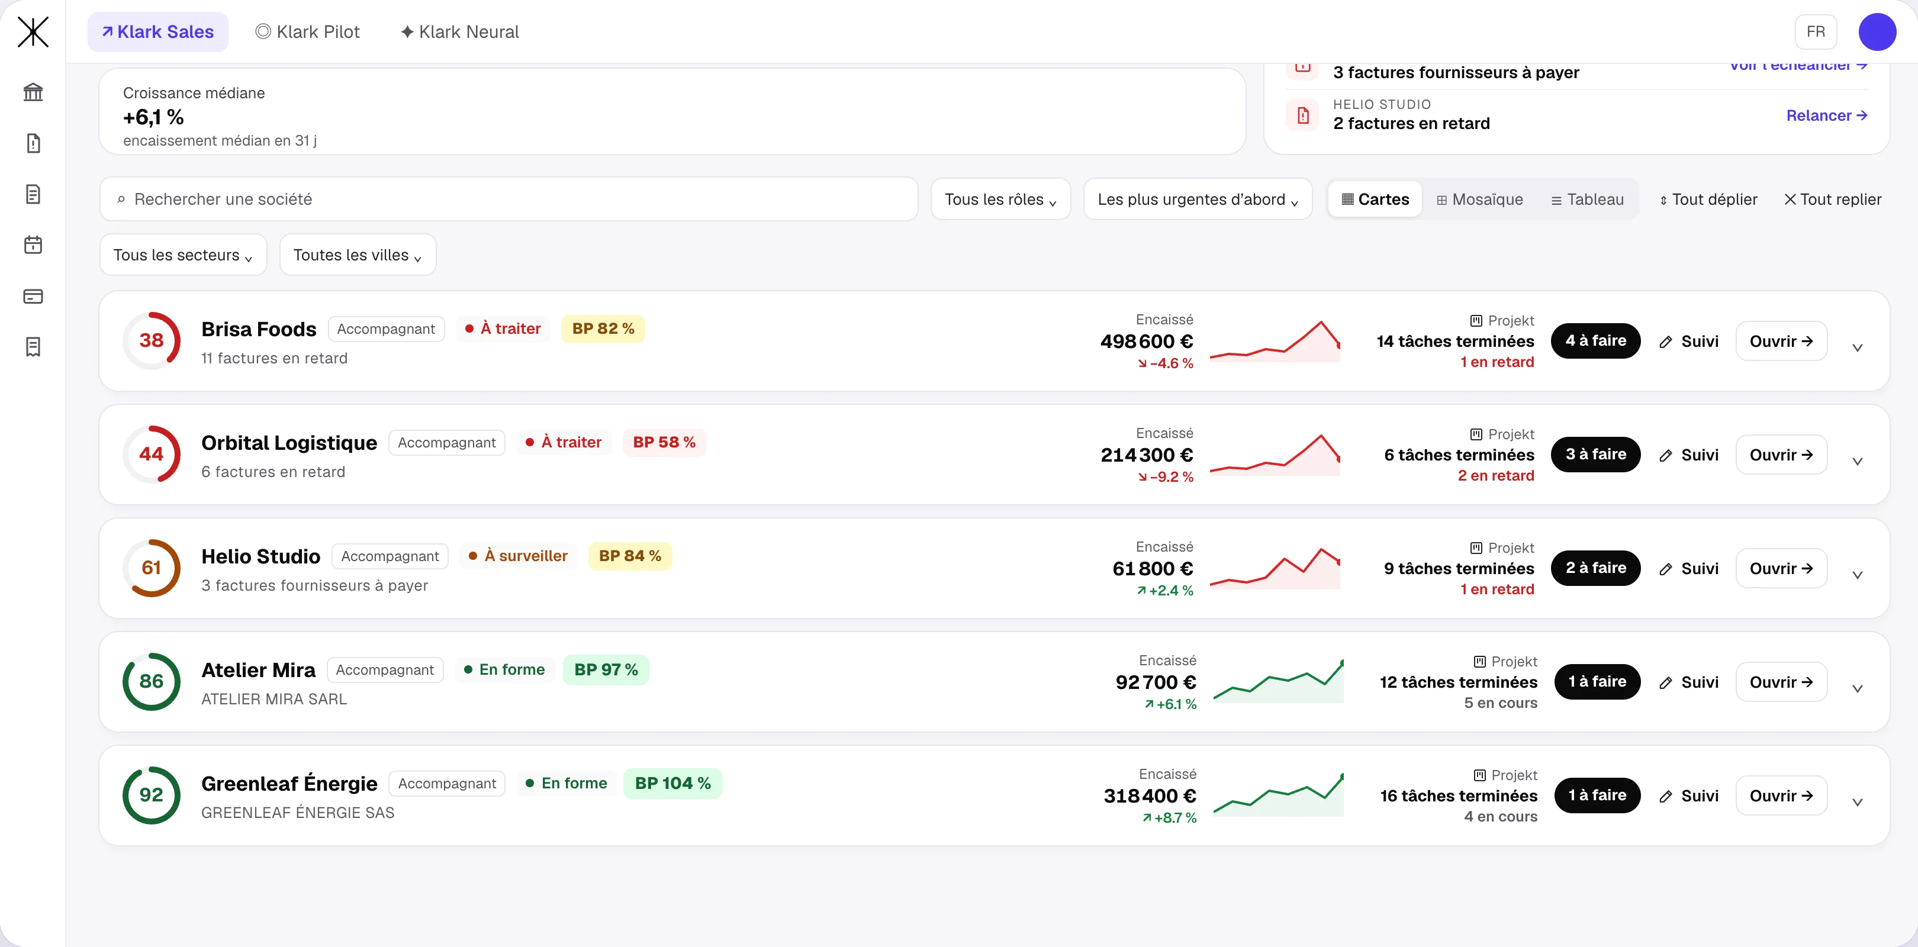Screen dimensions: 1918x947
Task: Open Toutes les villes filter
Action: [x=358, y=255]
